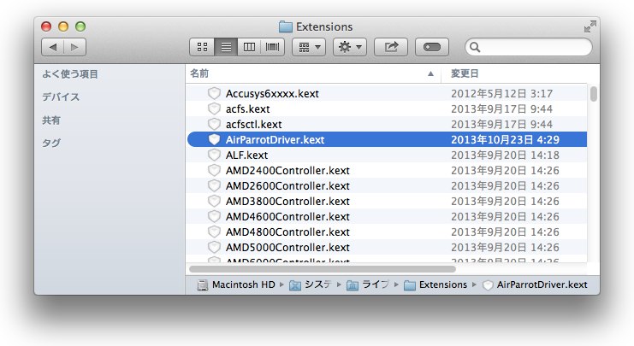Click the horizontal scrollbar thumb
Screen dimensions: 634x346
[x=323, y=269]
